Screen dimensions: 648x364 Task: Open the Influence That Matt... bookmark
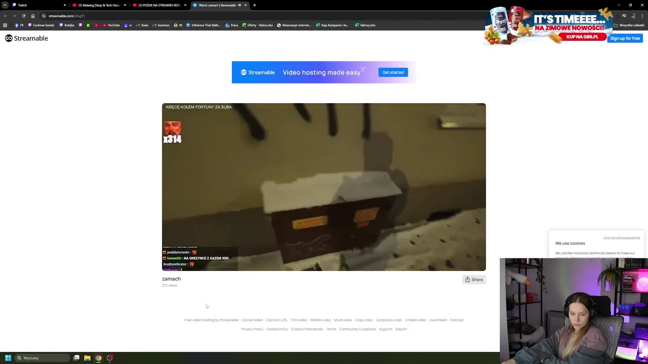tap(204, 25)
